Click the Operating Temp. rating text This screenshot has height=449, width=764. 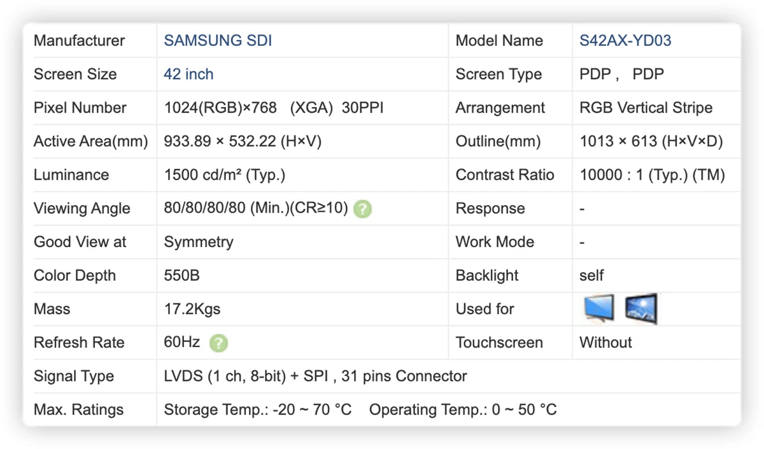click(x=463, y=410)
